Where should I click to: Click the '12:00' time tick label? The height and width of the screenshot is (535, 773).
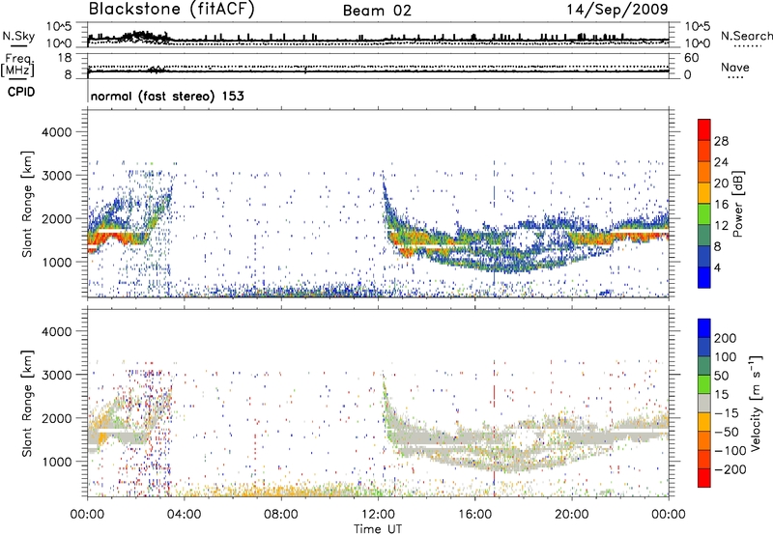pyautogui.click(x=378, y=515)
